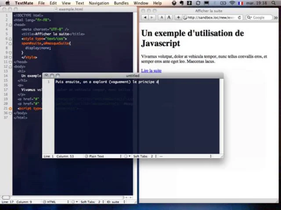
Task: Click the circular sync arrows menu bar icon
Action: click(x=198, y=3)
